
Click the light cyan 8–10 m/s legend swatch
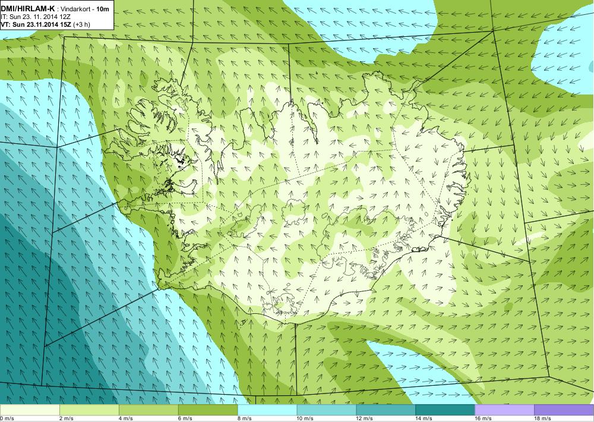tap(267, 410)
